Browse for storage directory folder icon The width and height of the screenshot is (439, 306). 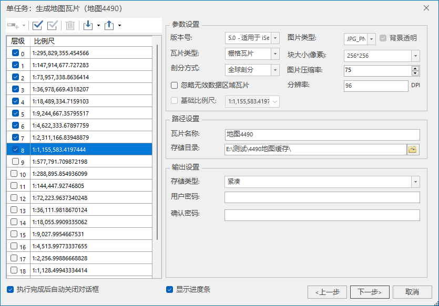click(x=413, y=150)
